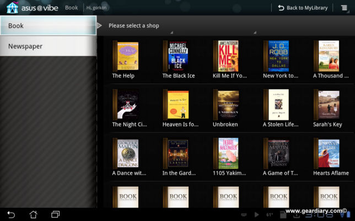Image resolution: width=355 pixels, height=221 pixels.
Task: Select Book category in left sidebar
Action: 48,25
